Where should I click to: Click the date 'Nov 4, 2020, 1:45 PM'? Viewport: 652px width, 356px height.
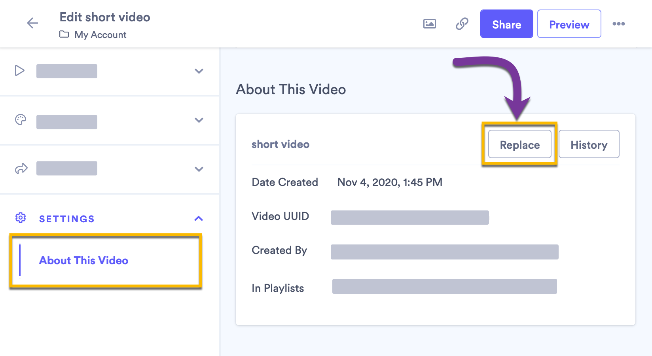390,182
